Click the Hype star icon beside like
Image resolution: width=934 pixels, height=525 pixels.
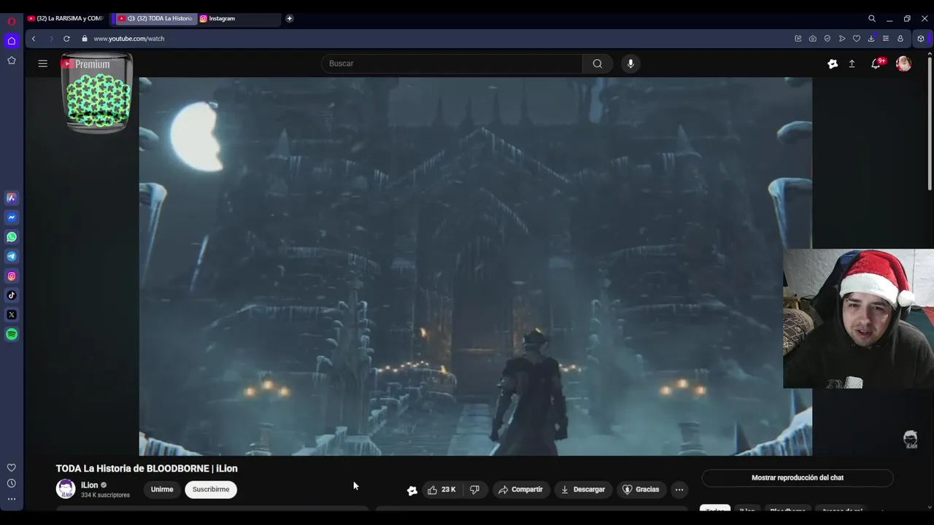tap(412, 490)
